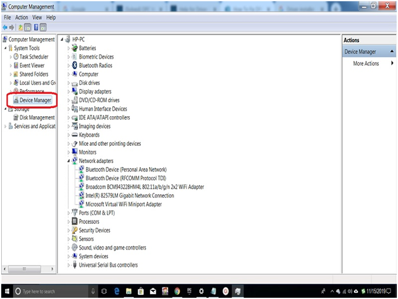
Task: Click the Back arrow toolbar icon
Action: pos(5,27)
